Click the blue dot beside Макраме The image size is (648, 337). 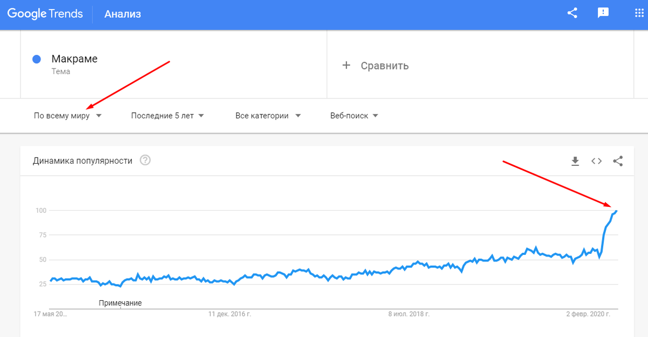click(37, 59)
